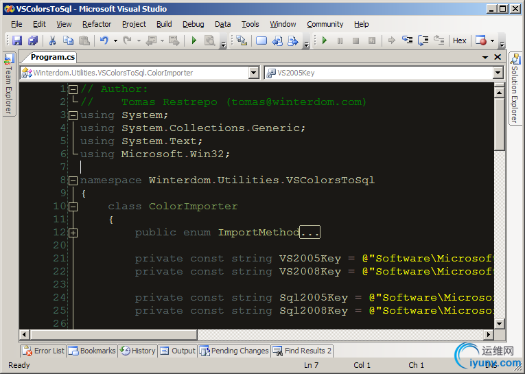Viewport: 525px width, 374px height.
Task: Click the Navigate Forward icon
Action: click(x=174, y=41)
